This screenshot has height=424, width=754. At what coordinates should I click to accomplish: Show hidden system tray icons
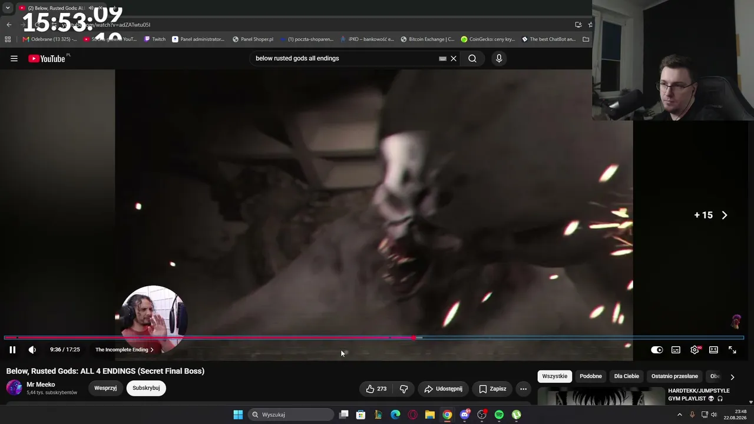(679, 415)
